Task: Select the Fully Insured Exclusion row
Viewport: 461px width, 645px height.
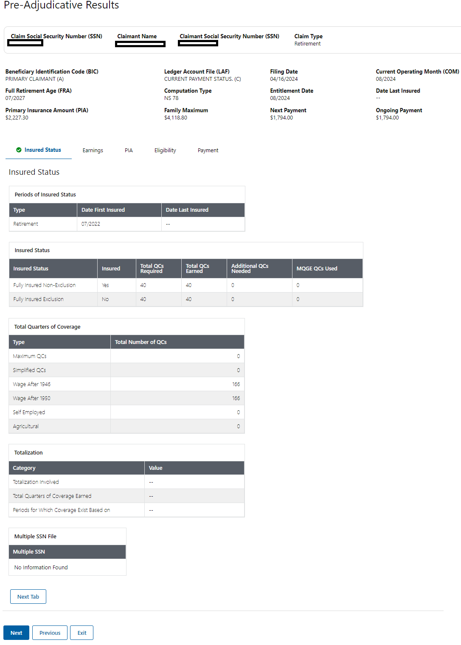Action: (x=39, y=299)
